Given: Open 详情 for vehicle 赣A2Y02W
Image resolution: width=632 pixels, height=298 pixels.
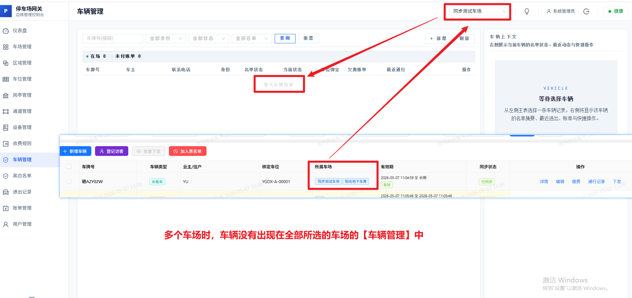Looking at the screenshot, I should point(544,181).
